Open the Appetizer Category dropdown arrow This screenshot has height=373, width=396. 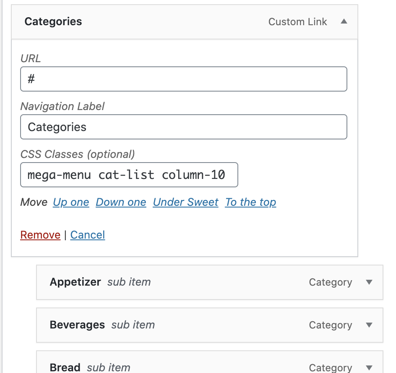click(369, 282)
